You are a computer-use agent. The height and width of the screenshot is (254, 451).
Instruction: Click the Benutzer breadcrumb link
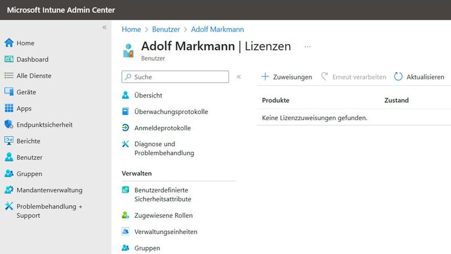pyautogui.click(x=166, y=29)
